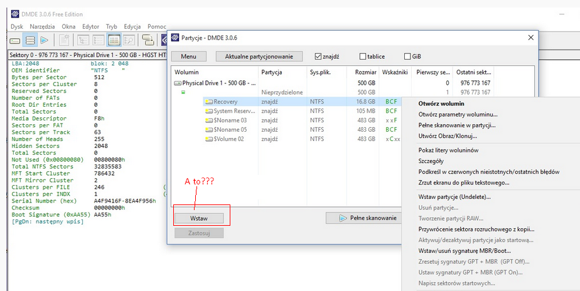
Task: Select the $Noname 05 row
Action: (287, 130)
